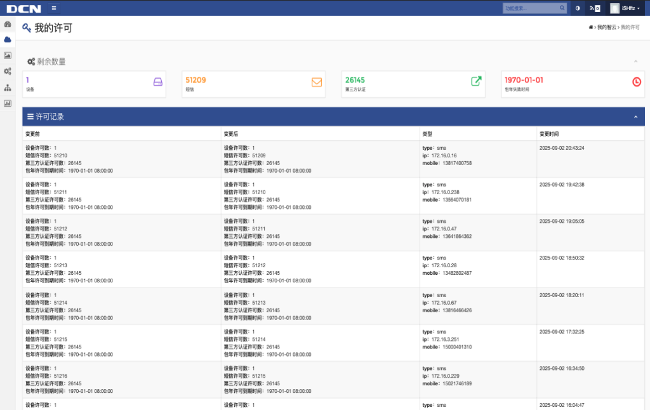Collapse the 许可记录 panel

click(x=635, y=117)
